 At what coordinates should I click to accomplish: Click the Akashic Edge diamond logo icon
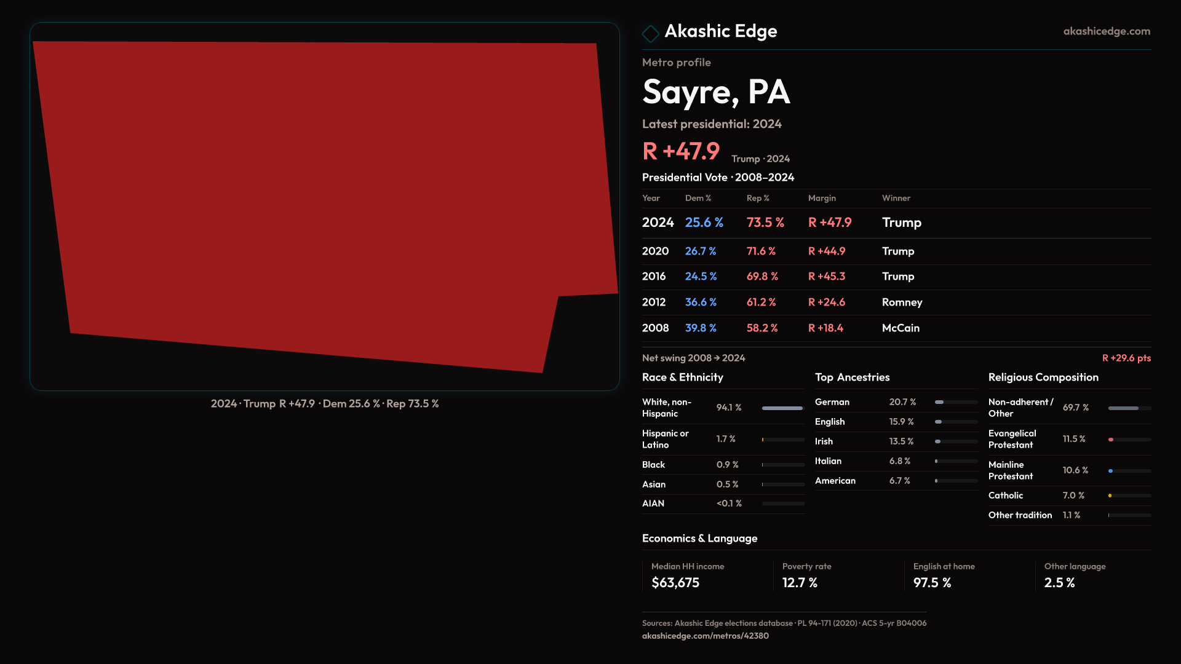650,33
